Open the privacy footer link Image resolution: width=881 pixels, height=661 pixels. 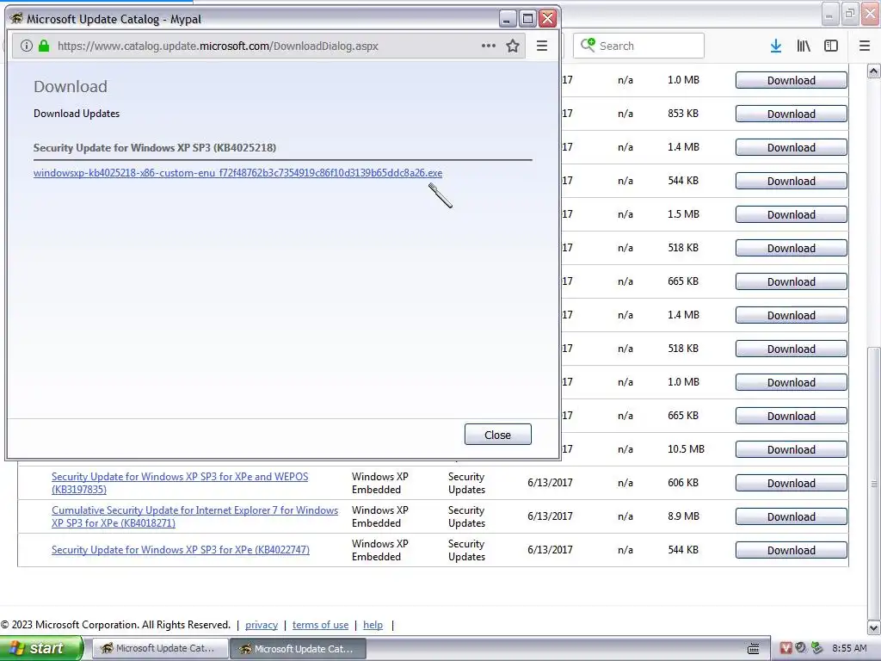(x=262, y=625)
